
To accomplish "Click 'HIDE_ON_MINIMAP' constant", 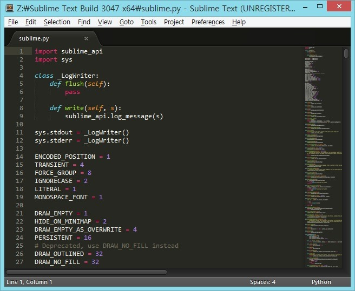I will tap(63, 221).
